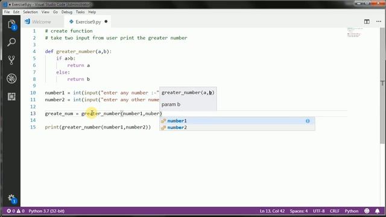
Task: Click 'number2' variable on line 11
Action: [55, 99]
